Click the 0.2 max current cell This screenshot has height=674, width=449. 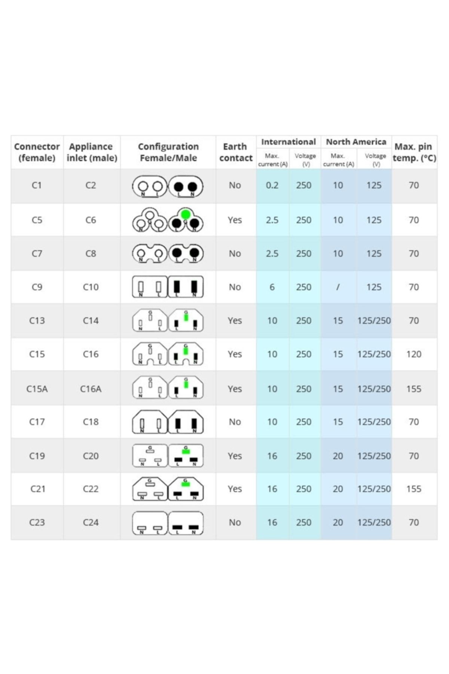tap(272, 185)
